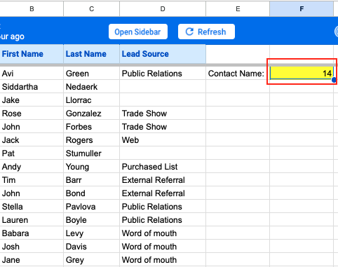
Task: Select the column C header
Action: [91, 9]
